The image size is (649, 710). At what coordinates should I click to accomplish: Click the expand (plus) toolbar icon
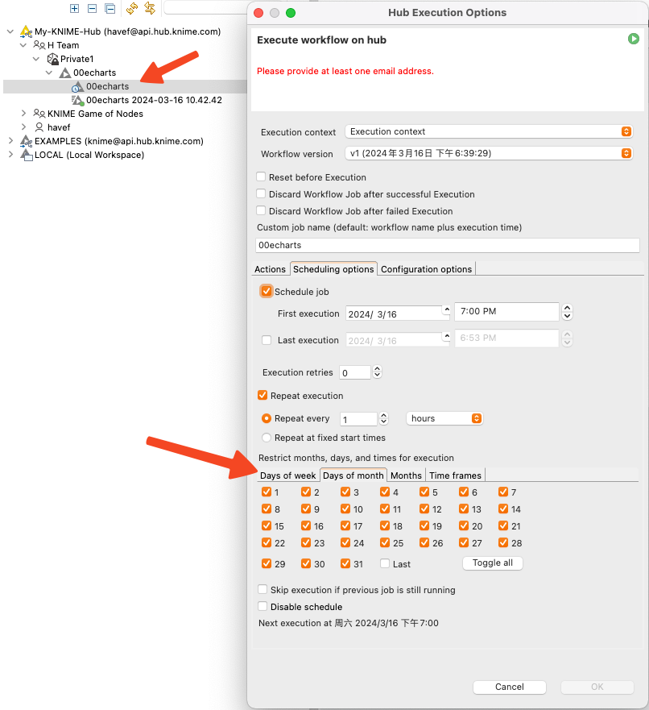coord(75,8)
